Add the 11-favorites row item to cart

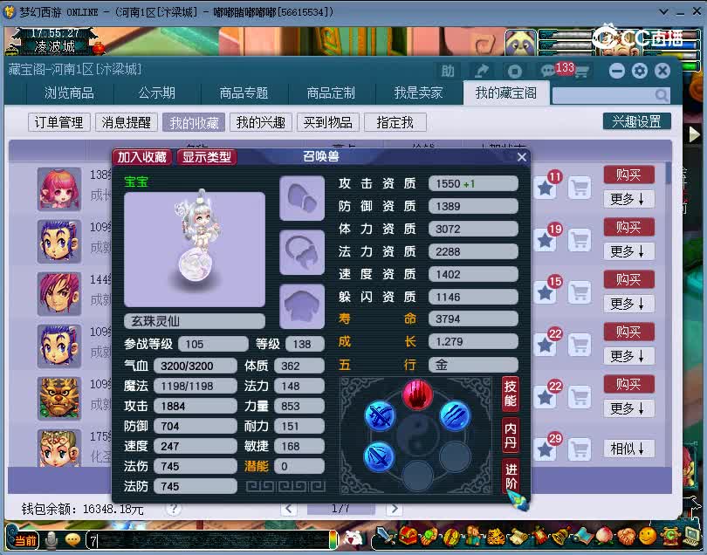(x=580, y=187)
